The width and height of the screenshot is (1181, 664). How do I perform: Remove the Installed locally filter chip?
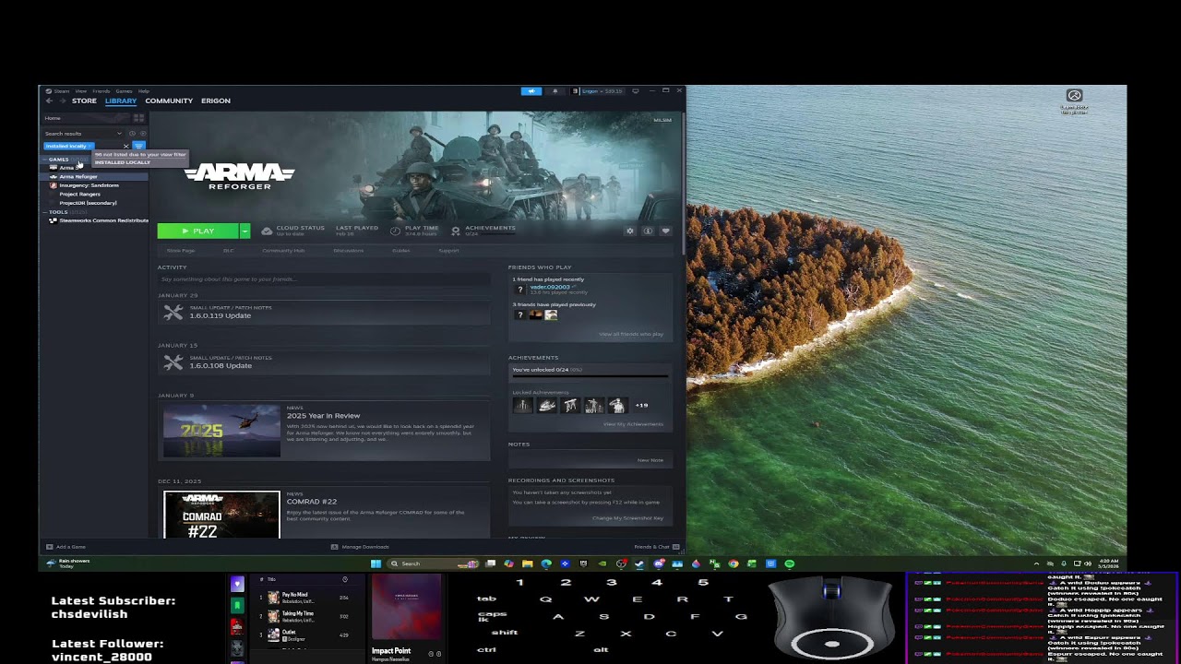coord(90,146)
